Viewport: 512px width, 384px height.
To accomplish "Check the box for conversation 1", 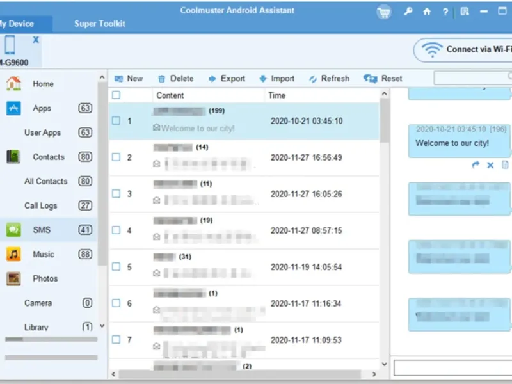I will point(116,120).
